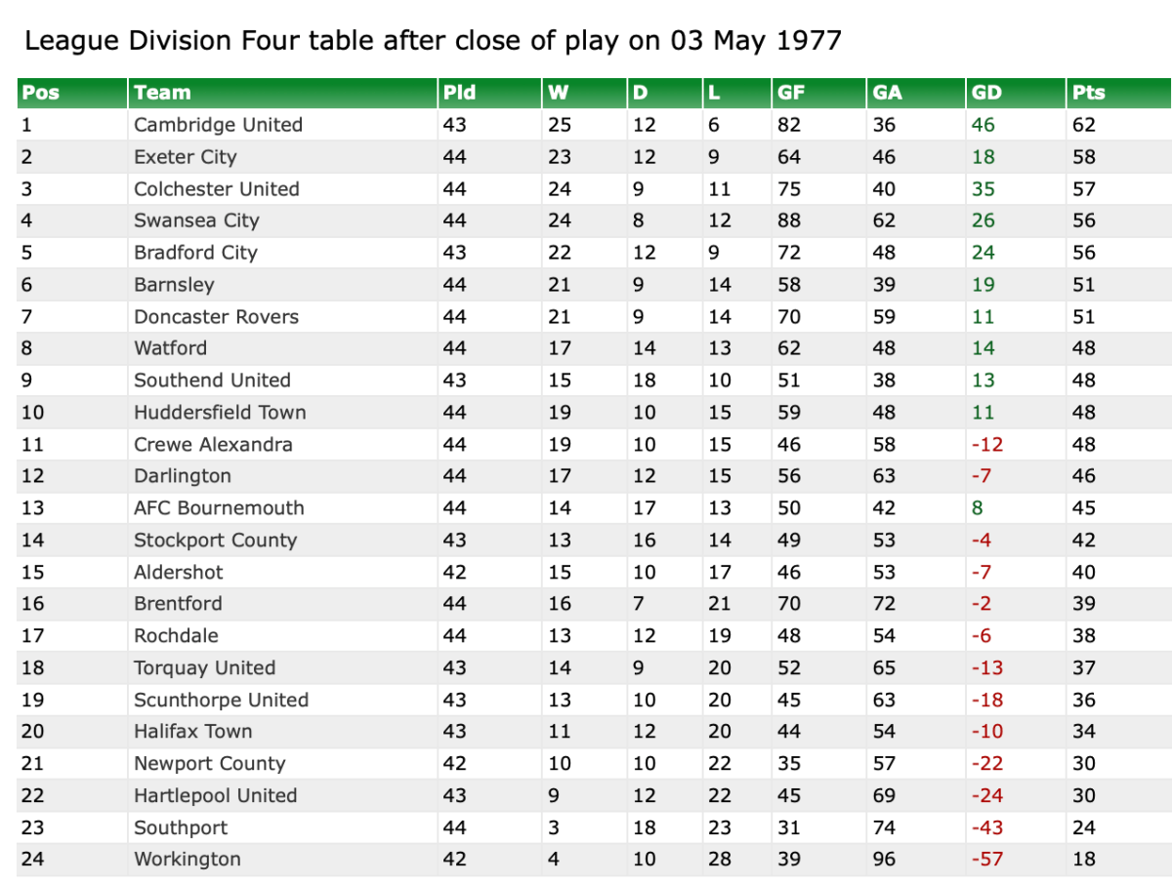Viewport: 1172px width, 884px height.
Task: Click the League Division Four table title
Action: [433, 41]
